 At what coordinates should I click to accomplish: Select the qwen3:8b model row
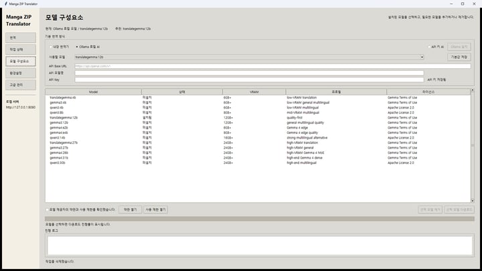258,113
